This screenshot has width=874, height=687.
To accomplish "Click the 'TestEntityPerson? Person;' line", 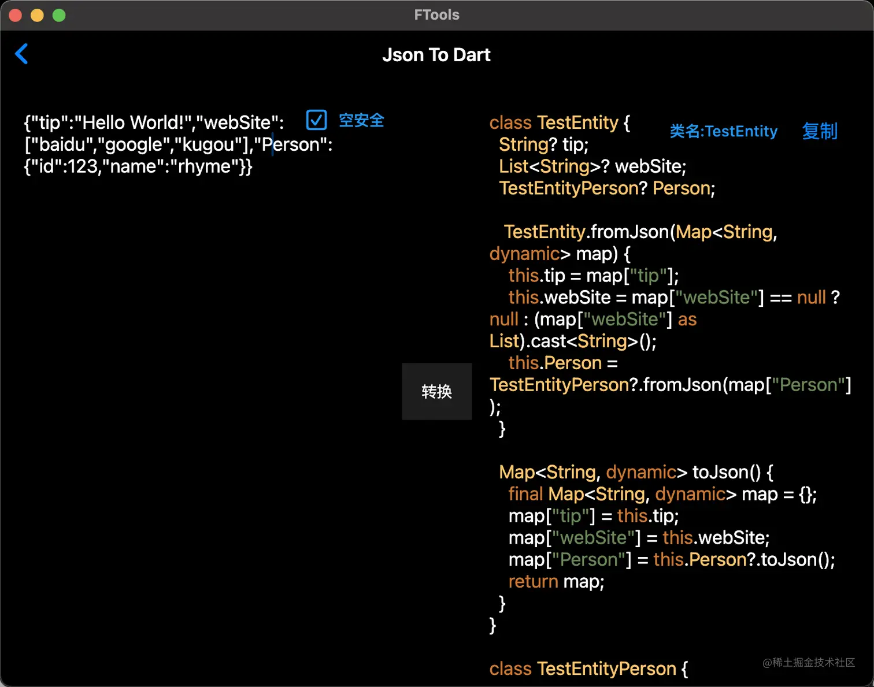I will [x=607, y=188].
